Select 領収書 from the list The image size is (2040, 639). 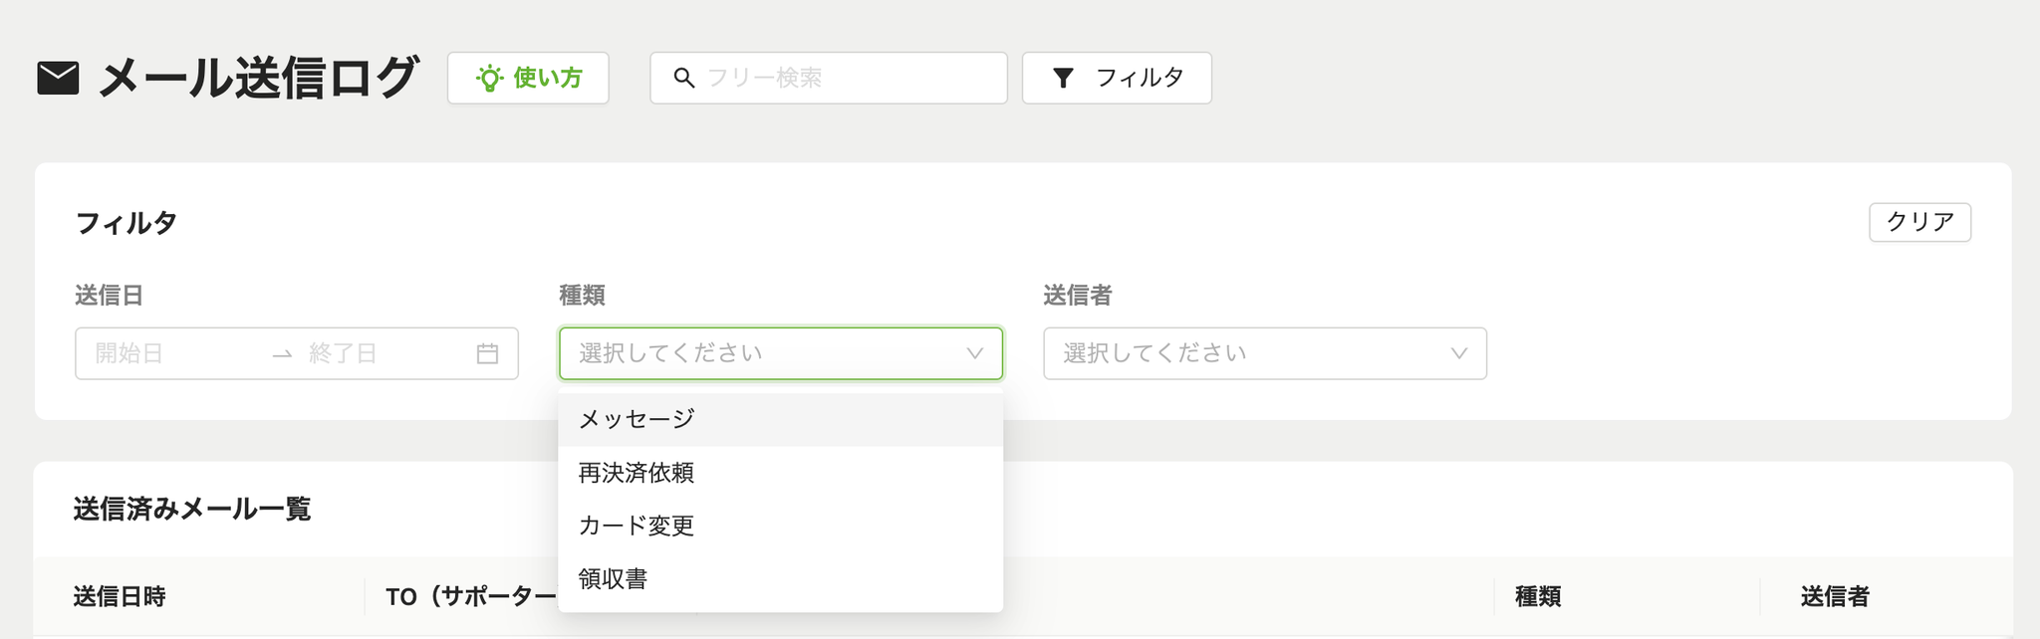click(781, 579)
